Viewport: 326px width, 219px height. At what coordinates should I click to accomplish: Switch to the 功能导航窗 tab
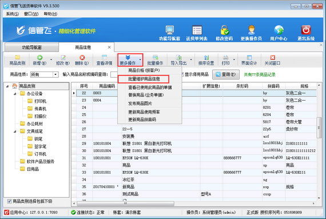pos(31,47)
